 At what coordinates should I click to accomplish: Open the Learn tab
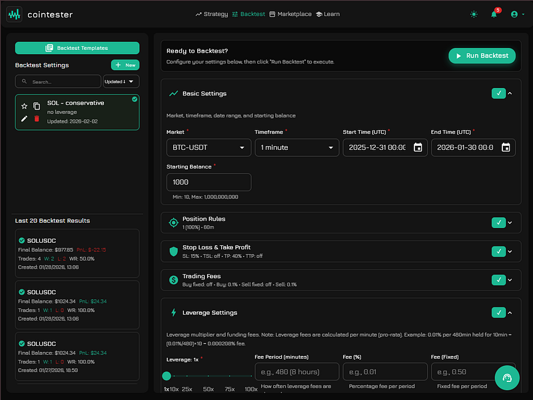tap(328, 14)
